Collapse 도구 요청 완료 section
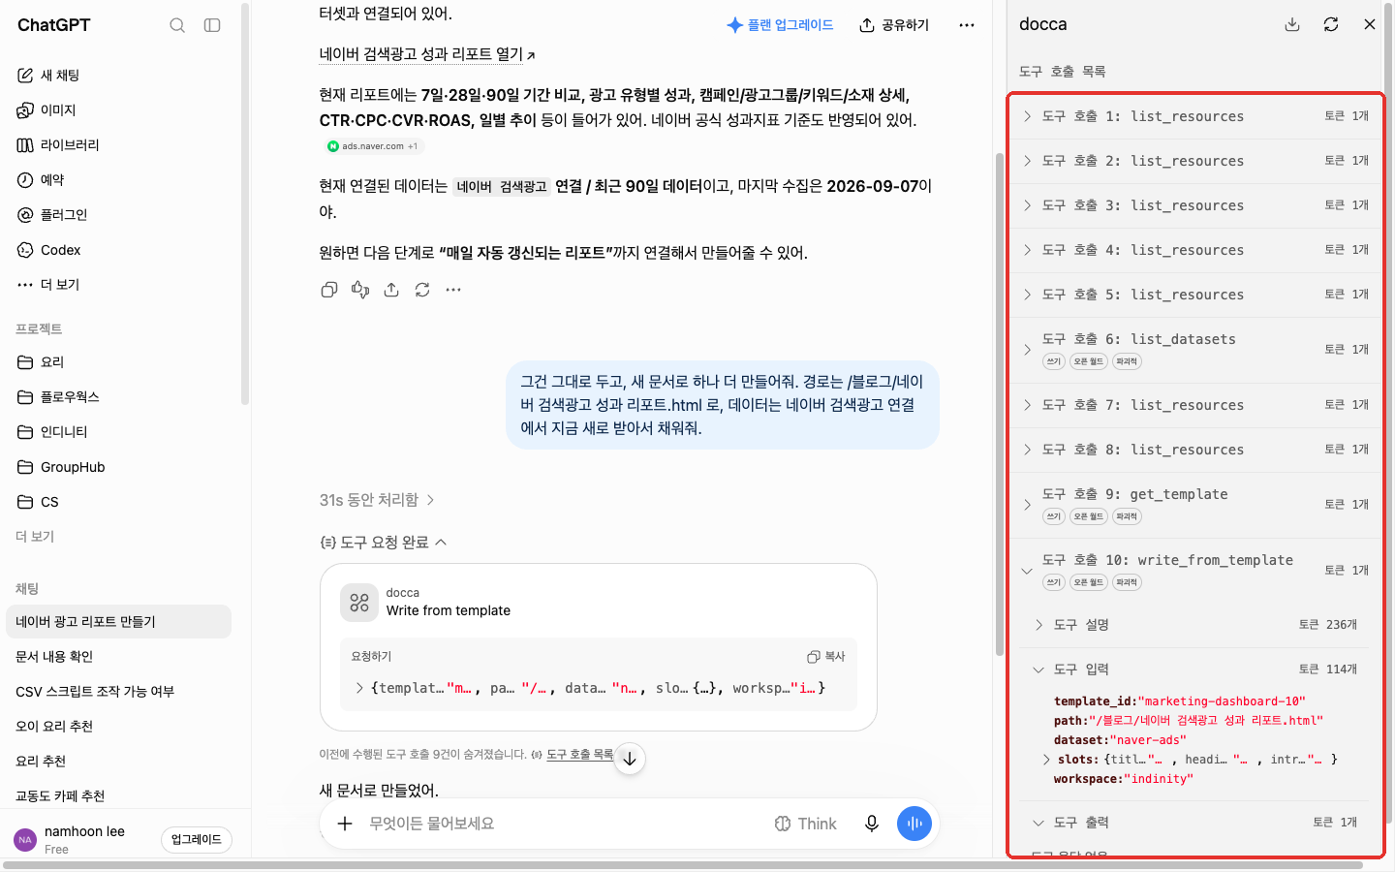This screenshot has width=1395, height=872. click(x=384, y=543)
